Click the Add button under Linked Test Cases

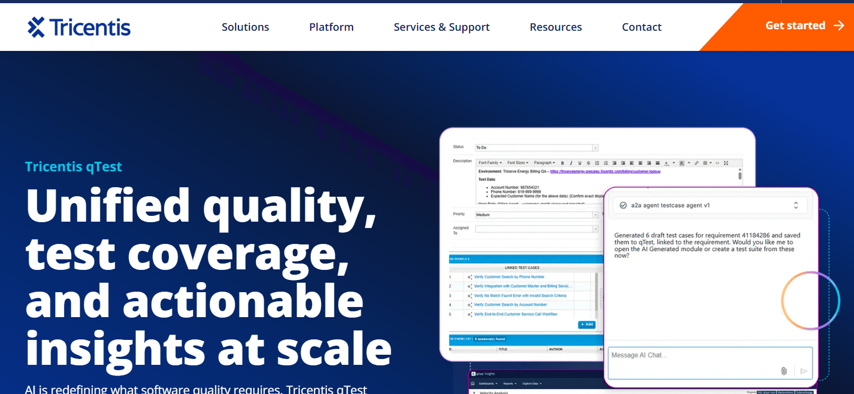point(586,325)
